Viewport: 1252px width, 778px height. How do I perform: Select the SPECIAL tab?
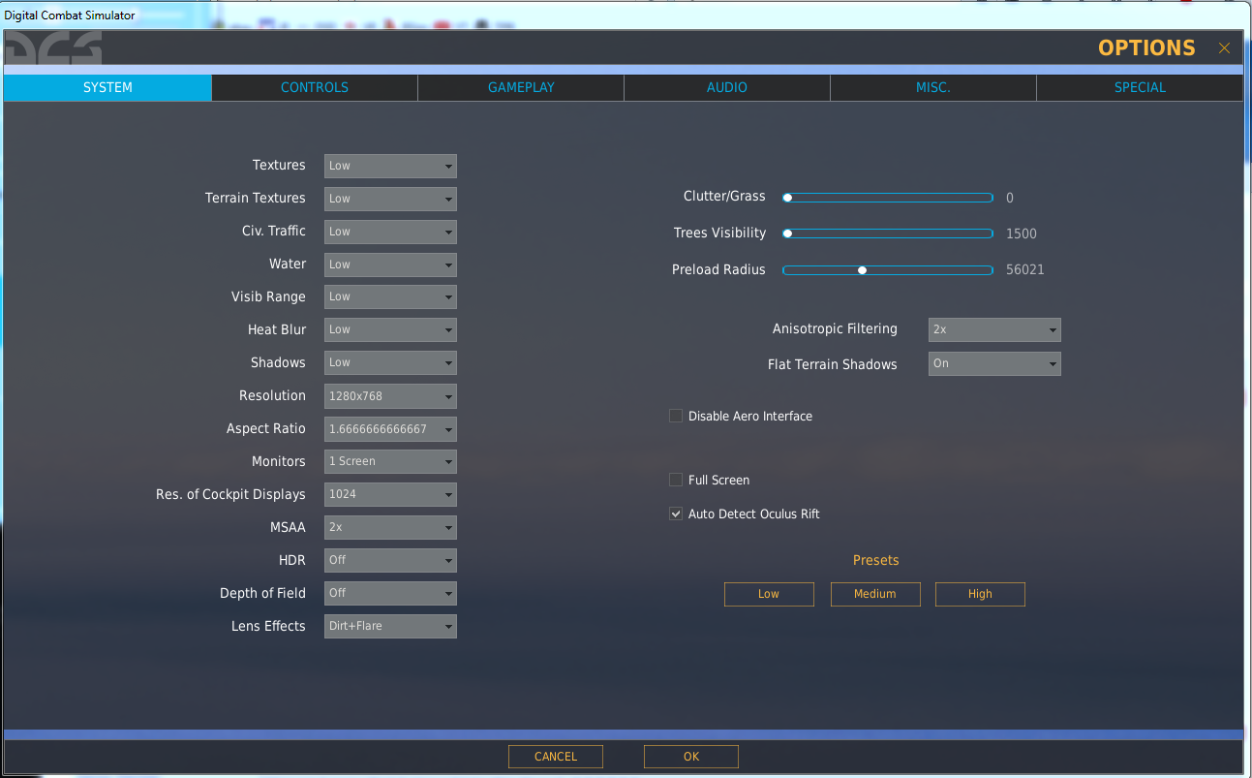[x=1140, y=87]
